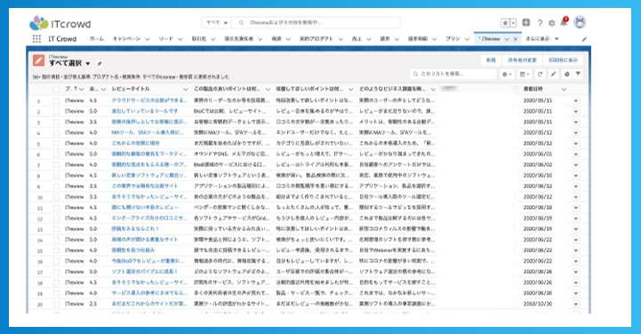Viewport: 641px width, 334px height.
Task: Click the このリストを検索 search field
Action: click(x=453, y=74)
